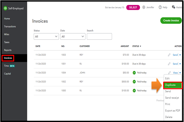
Task: Click pencil edit icon for invoice 1001
Action: 169,64
